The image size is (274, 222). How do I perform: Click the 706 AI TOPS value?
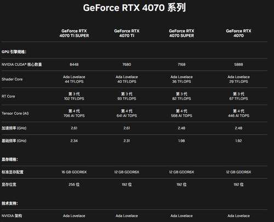point(74,116)
